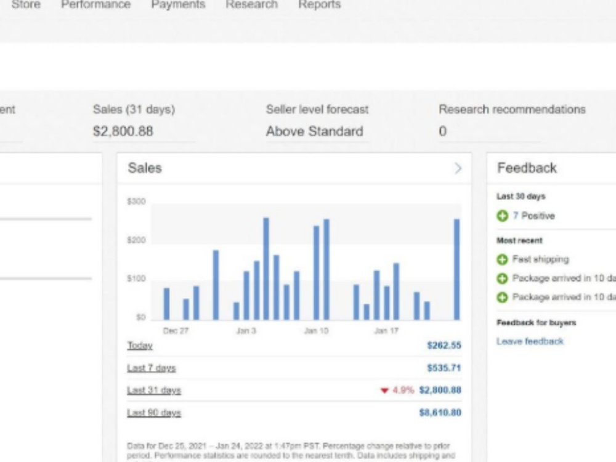Click the Dec 27 axis label

point(176,331)
